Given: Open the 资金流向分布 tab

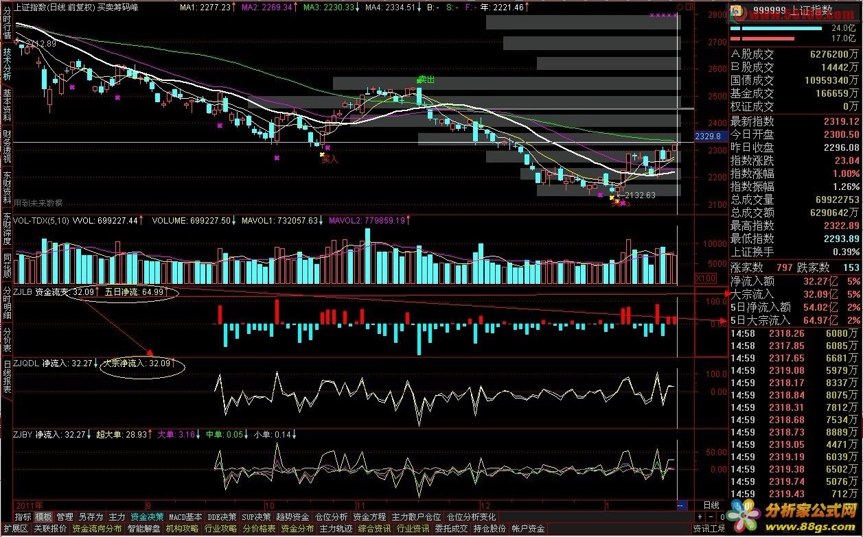Looking at the screenshot, I should (x=97, y=529).
